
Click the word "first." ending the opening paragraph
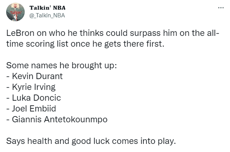tap(155, 44)
